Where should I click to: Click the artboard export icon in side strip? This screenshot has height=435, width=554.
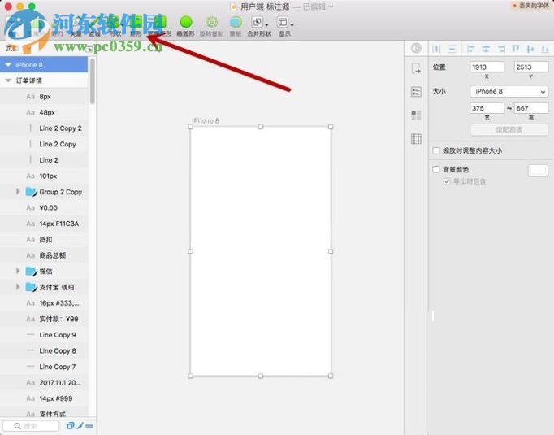pyautogui.click(x=416, y=68)
